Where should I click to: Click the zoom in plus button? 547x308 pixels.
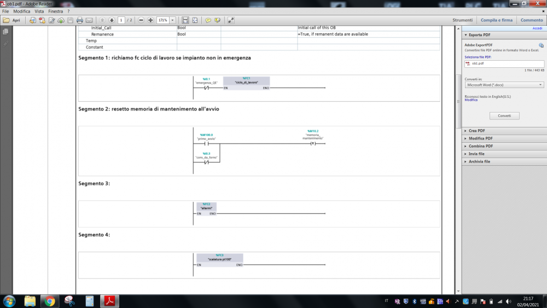(150, 20)
